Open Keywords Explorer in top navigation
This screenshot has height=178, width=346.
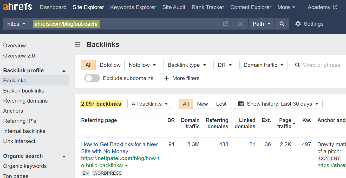click(133, 7)
